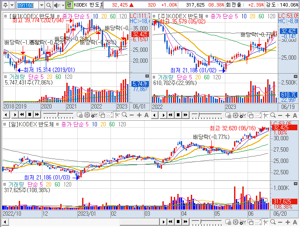Click the crosshair cursor icon in weekly toolbar
This screenshot has height=227, width=300.
(x=266, y=115)
